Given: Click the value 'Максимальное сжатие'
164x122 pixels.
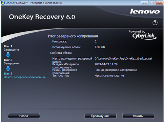Looking at the screenshot, I should click(109, 76).
